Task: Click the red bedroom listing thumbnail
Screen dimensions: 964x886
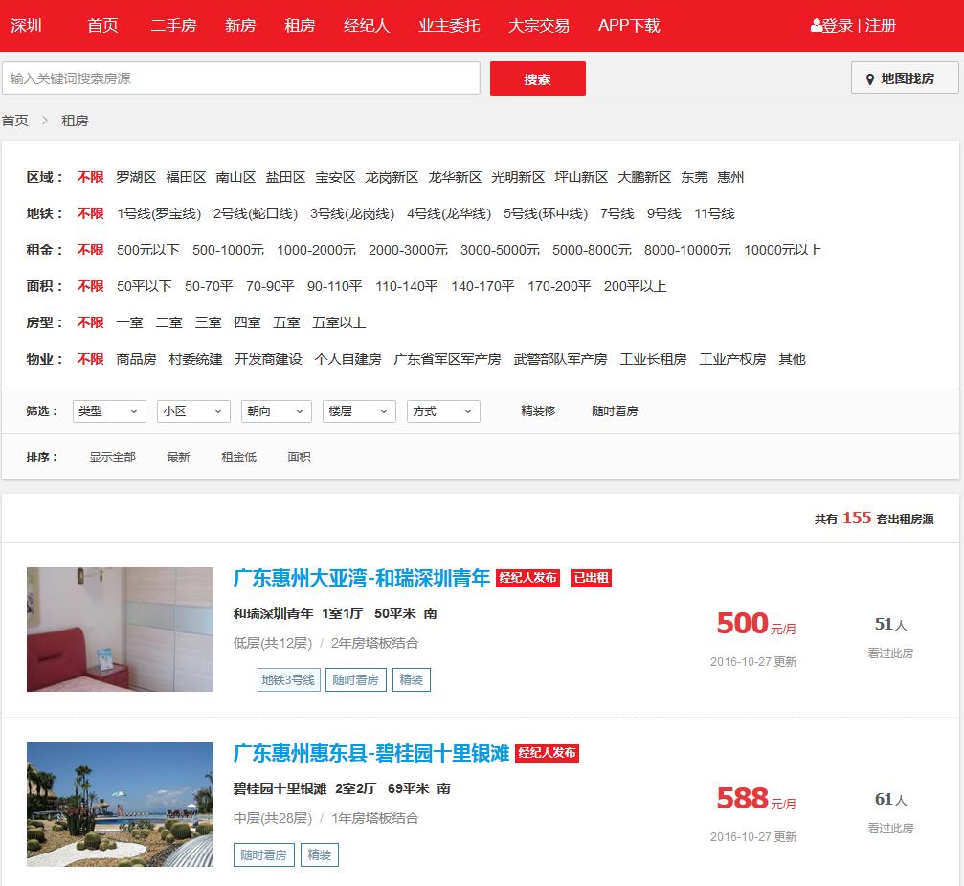Action: pos(120,630)
